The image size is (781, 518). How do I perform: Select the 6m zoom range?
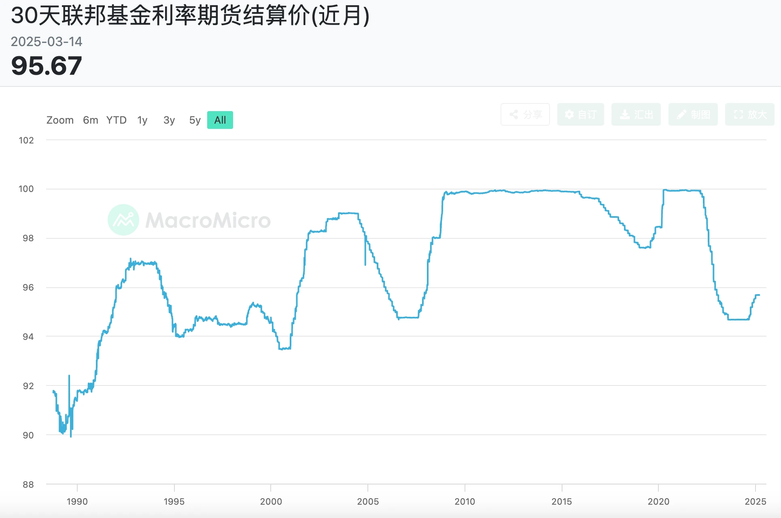coord(91,120)
